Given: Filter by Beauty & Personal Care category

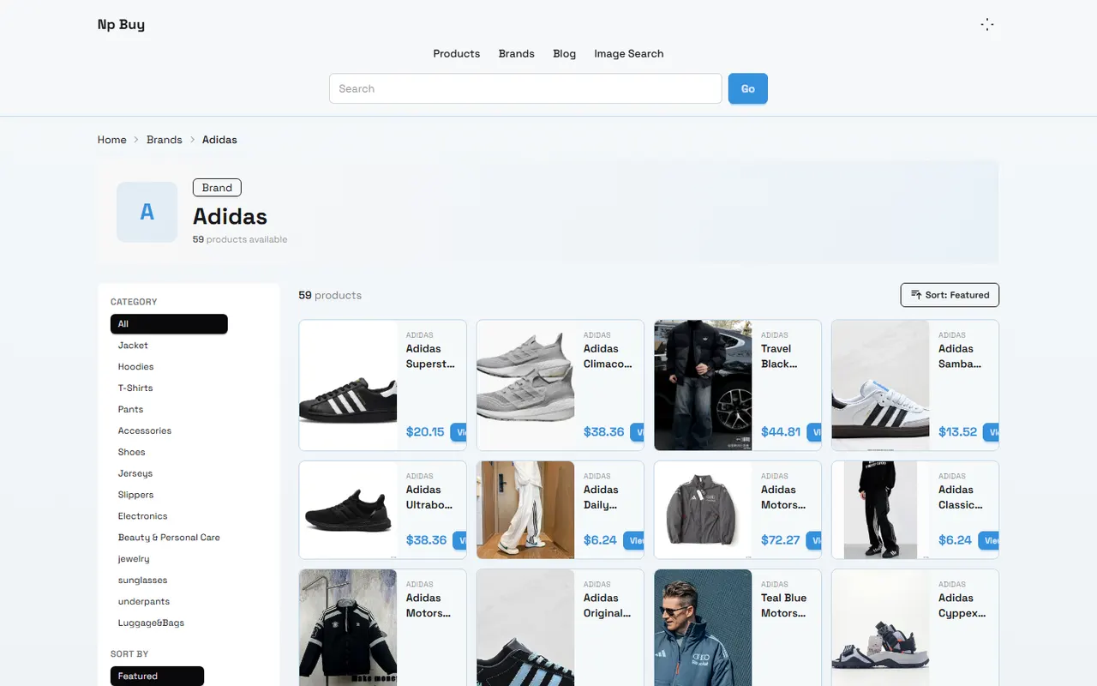Looking at the screenshot, I should coord(169,538).
